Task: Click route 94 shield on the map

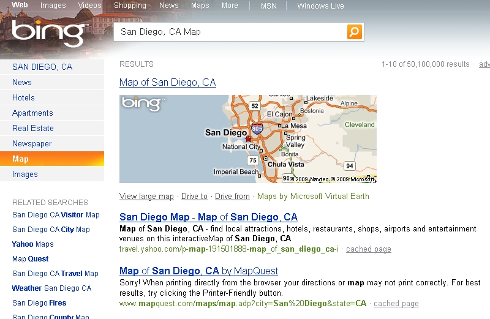Action: point(349,166)
